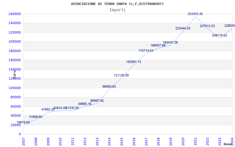Click x-axis year 2021
Viewport: 235px width, 147px height.
pyautogui.click(x=195, y=142)
